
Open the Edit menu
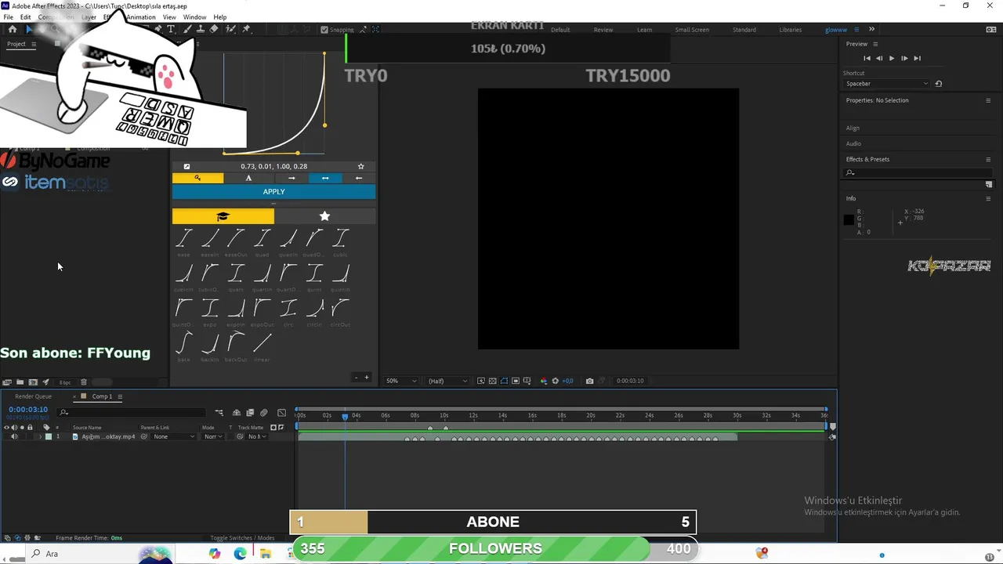25,17
